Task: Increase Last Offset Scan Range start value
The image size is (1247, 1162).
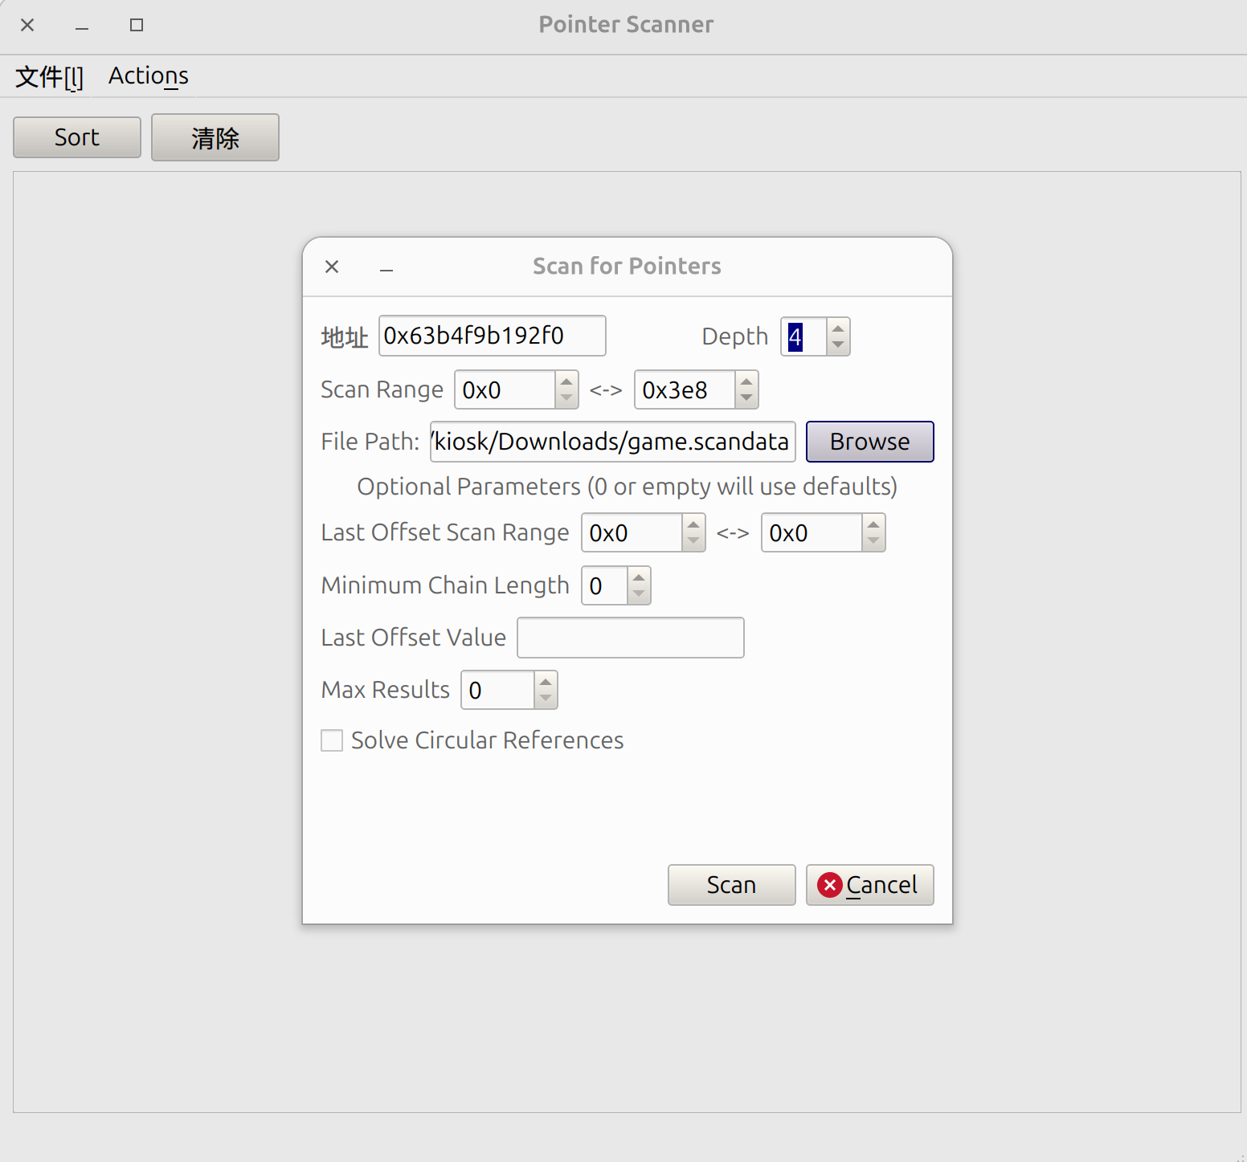Action: [x=693, y=524]
